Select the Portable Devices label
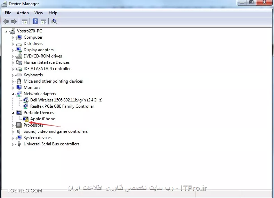The height and width of the screenshot is (198, 274). click(39, 113)
